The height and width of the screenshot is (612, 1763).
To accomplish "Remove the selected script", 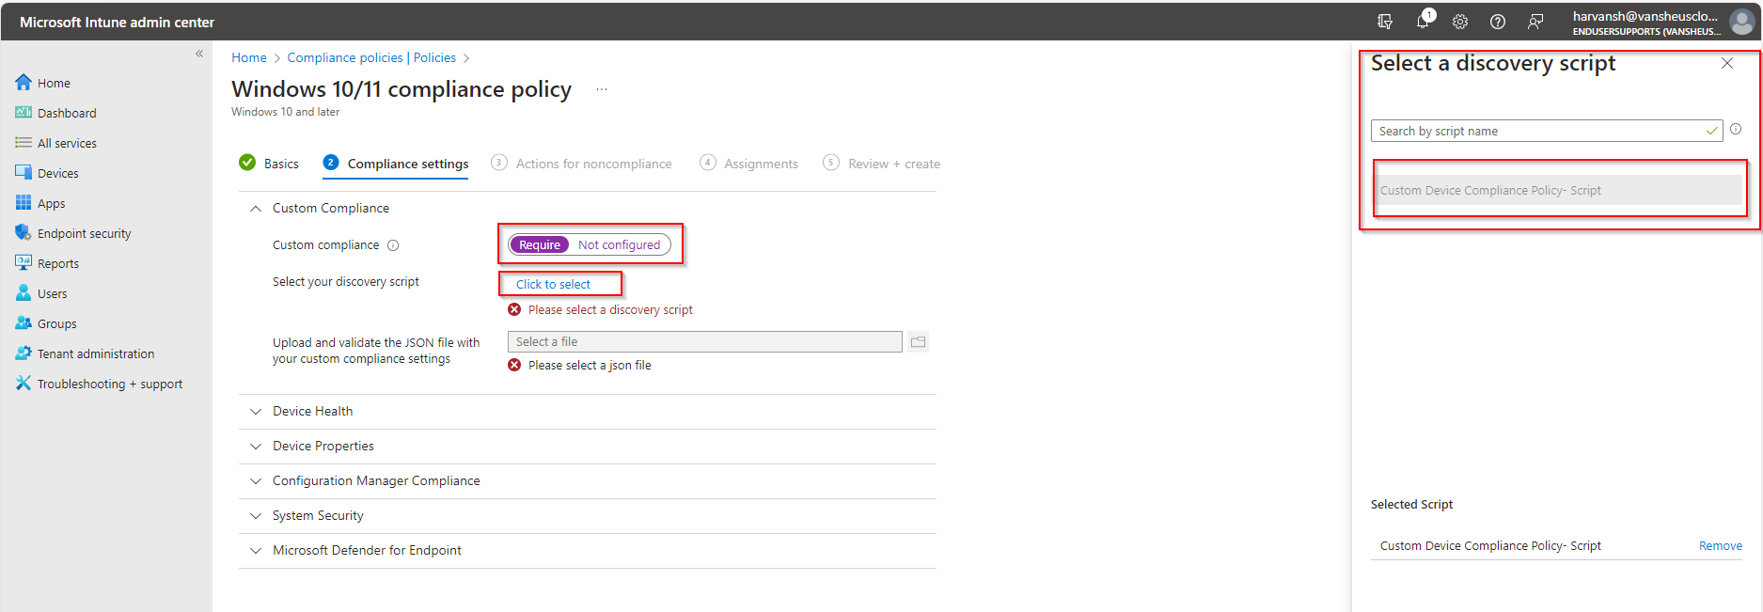I will pos(1721,546).
